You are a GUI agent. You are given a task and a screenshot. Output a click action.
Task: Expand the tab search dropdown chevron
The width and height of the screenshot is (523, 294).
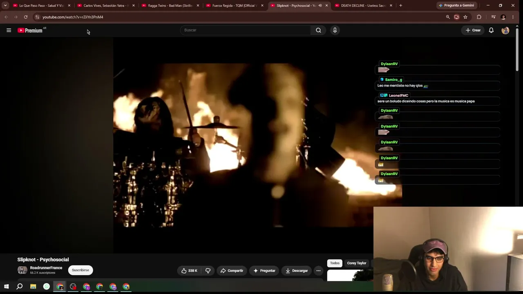click(x=5, y=5)
